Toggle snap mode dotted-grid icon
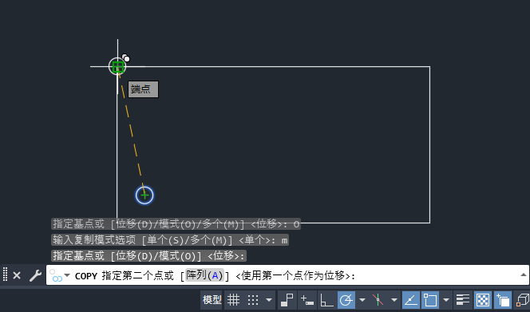The image size is (530, 312). click(253, 299)
